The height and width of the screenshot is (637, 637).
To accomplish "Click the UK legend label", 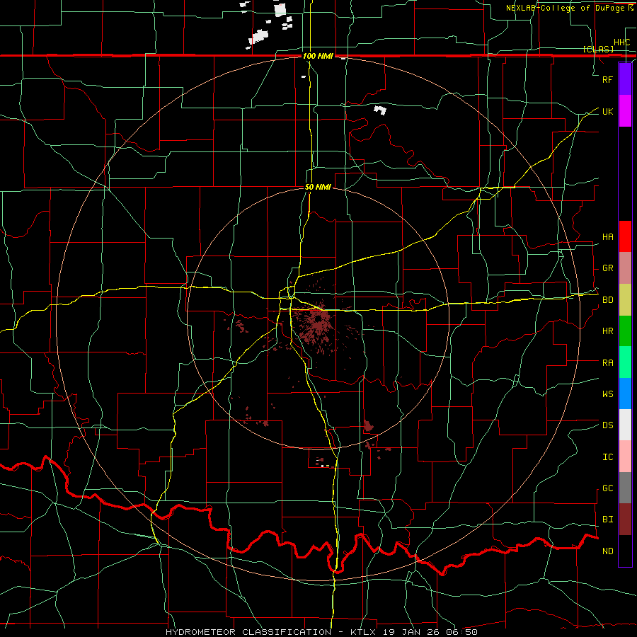I will pos(607,111).
